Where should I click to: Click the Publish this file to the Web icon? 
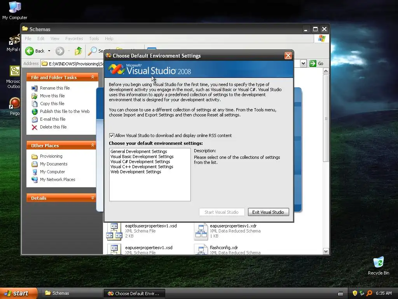tap(35, 112)
